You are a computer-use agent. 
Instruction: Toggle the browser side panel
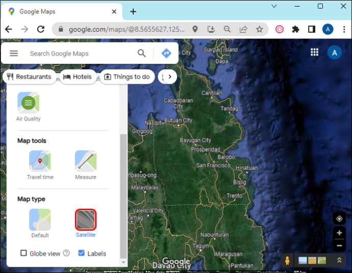tap(312, 29)
